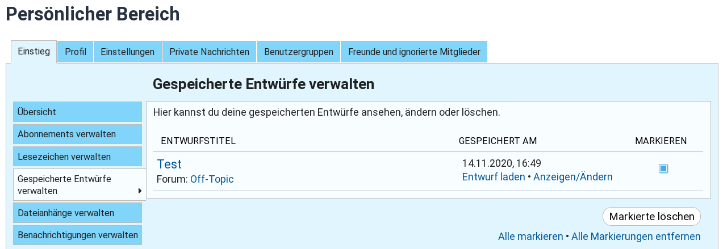The width and height of the screenshot is (723, 249).
Task: Open Freunde und ignorierte Mitglieder tab
Action: (414, 52)
